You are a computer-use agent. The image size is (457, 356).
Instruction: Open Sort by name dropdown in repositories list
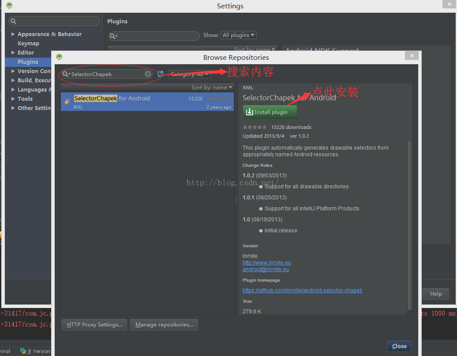click(212, 88)
